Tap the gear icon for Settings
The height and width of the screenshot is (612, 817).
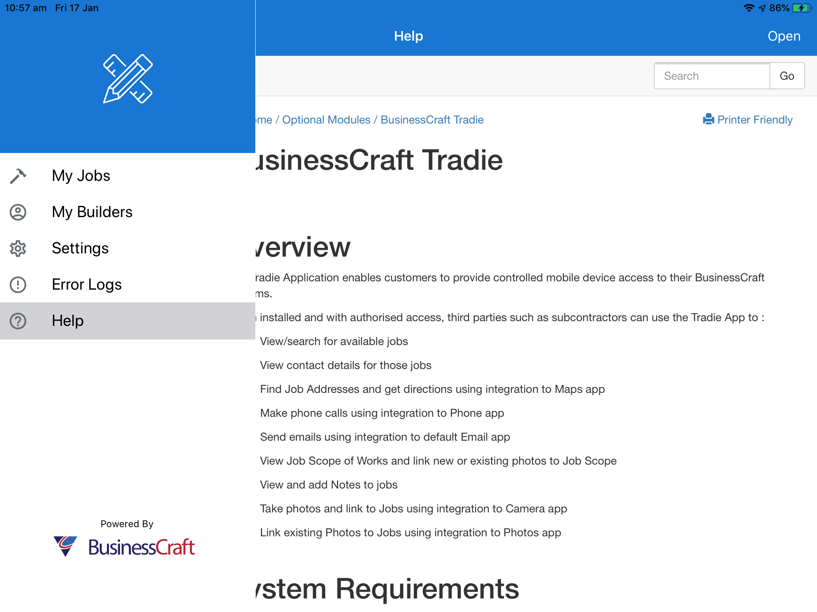click(x=18, y=249)
